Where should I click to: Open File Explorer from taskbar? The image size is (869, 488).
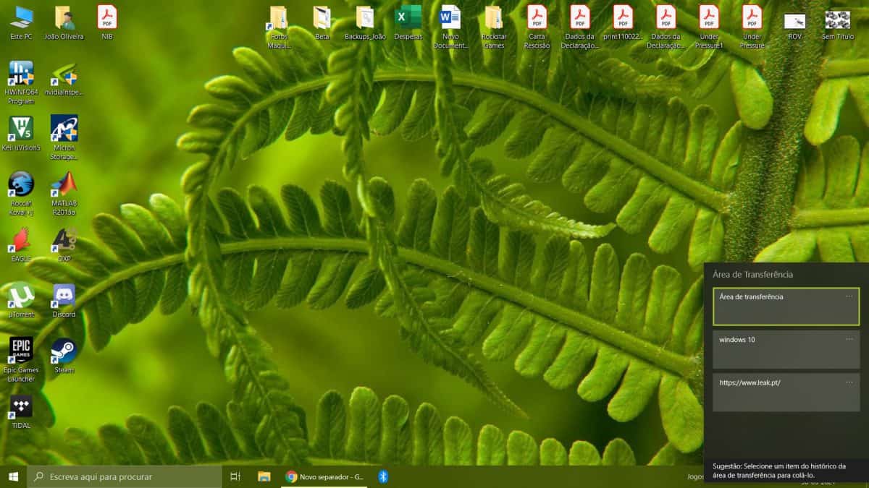(264, 476)
